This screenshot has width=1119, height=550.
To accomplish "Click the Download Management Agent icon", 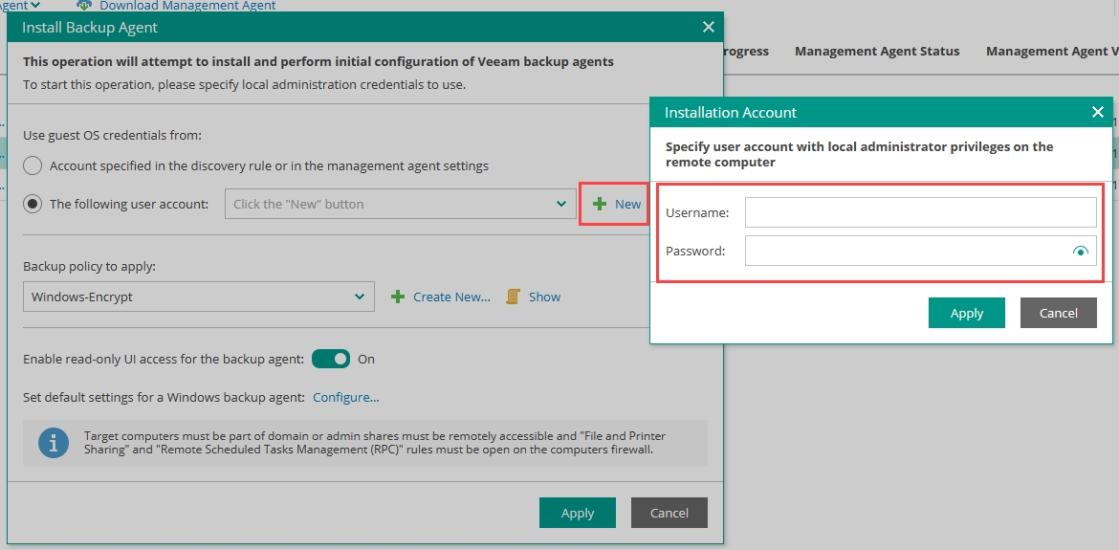I will pyautogui.click(x=84, y=6).
